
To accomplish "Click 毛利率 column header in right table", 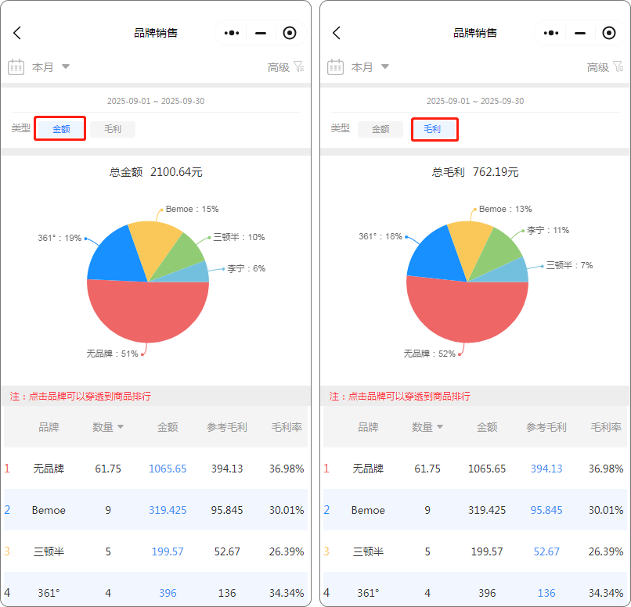I will 606,427.
